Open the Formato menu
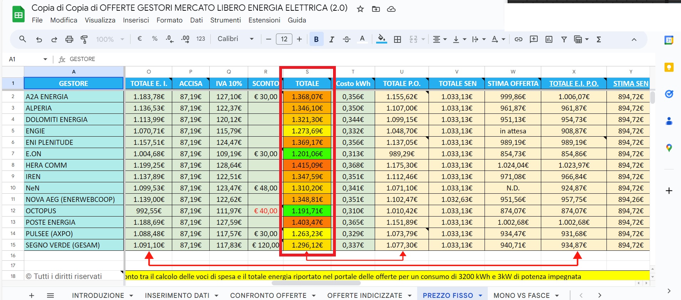The height and width of the screenshot is (300, 681). 169,20
